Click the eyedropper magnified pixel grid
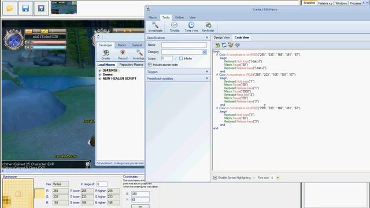 point(18,193)
